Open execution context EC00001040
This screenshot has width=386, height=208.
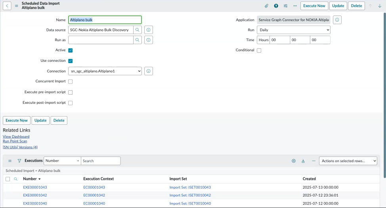pyautogui.click(x=94, y=203)
